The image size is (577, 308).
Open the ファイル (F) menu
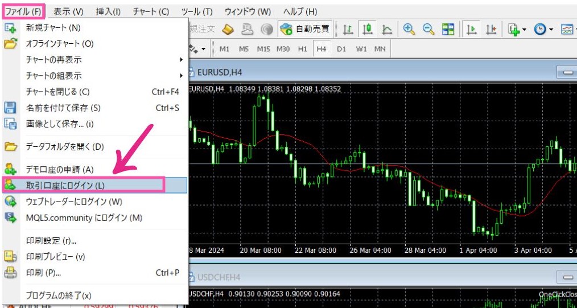click(23, 11)
